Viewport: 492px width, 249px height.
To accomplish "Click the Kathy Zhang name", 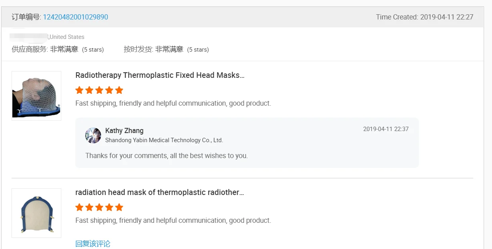I will 124,131.
